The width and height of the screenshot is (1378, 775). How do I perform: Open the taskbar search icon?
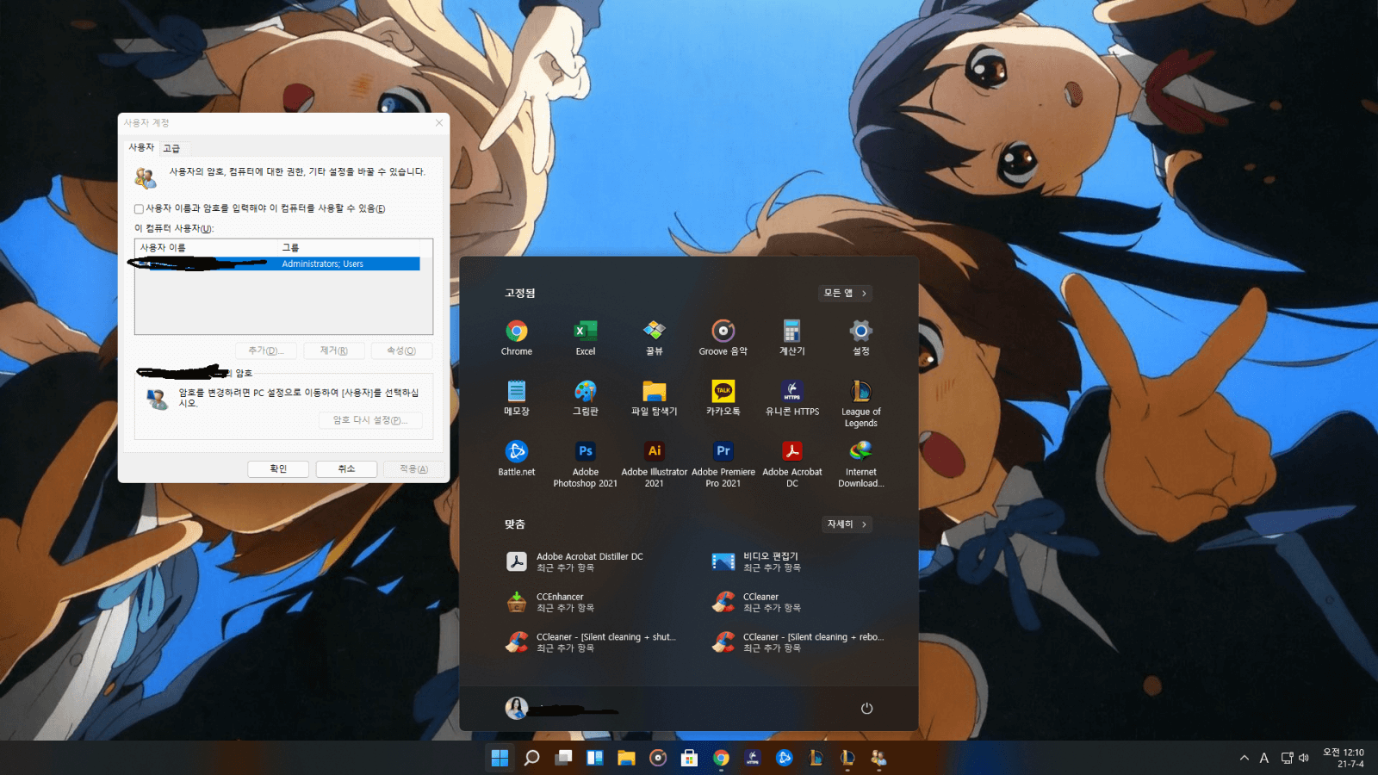tap(532, 758)
